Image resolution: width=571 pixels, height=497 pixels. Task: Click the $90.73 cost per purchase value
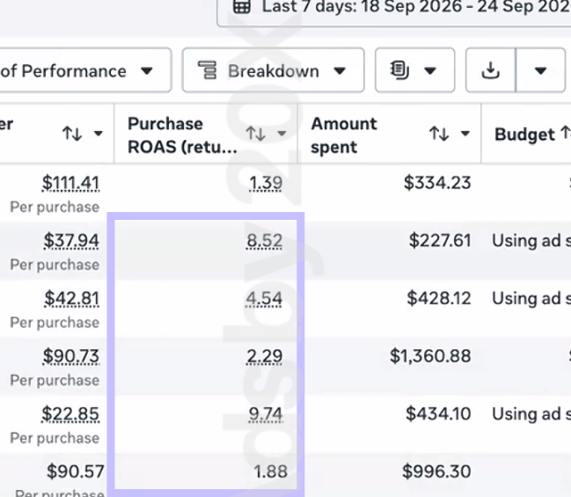(x=71, y=356)
